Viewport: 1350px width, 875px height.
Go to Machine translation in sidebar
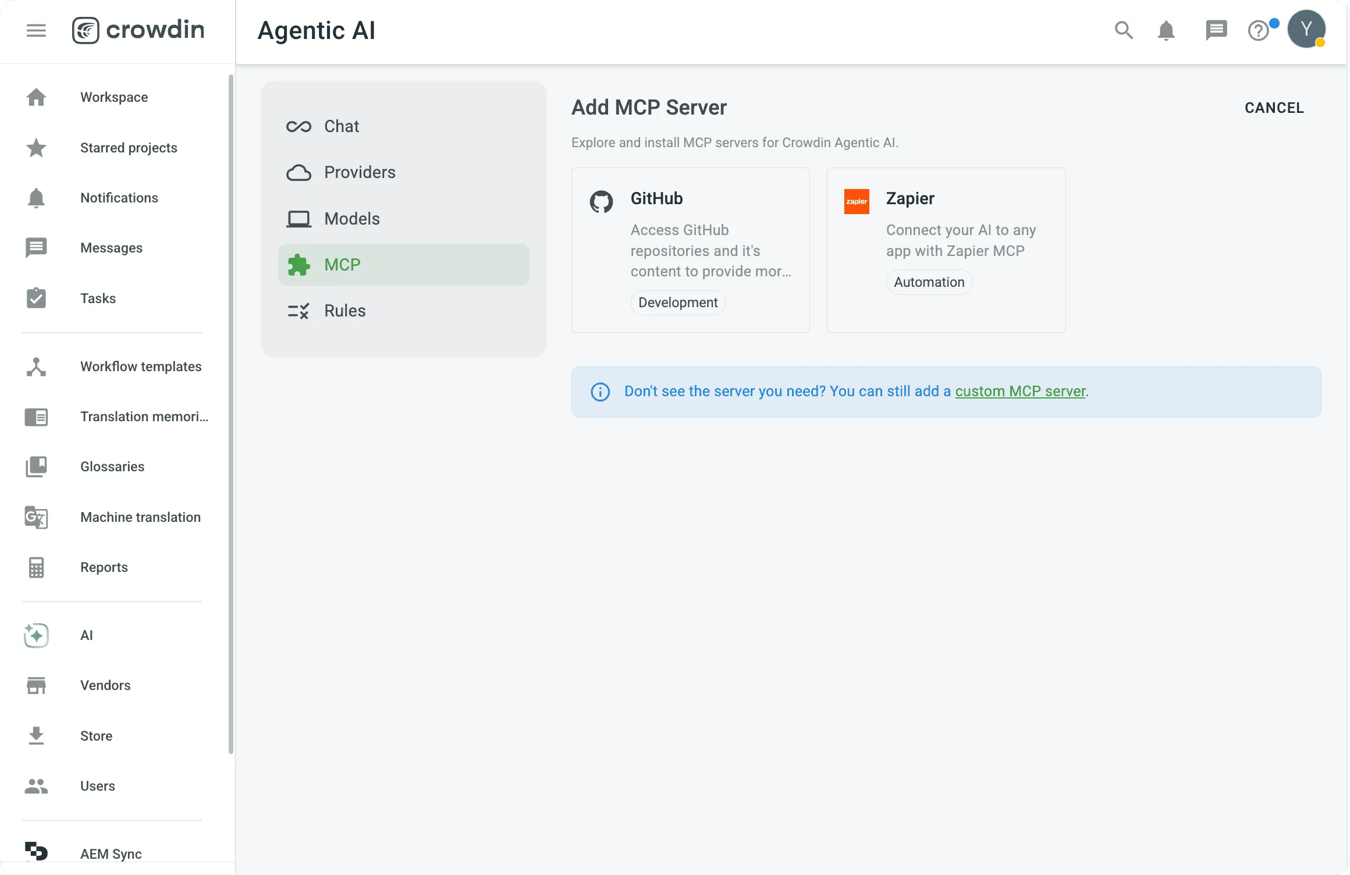140,517
